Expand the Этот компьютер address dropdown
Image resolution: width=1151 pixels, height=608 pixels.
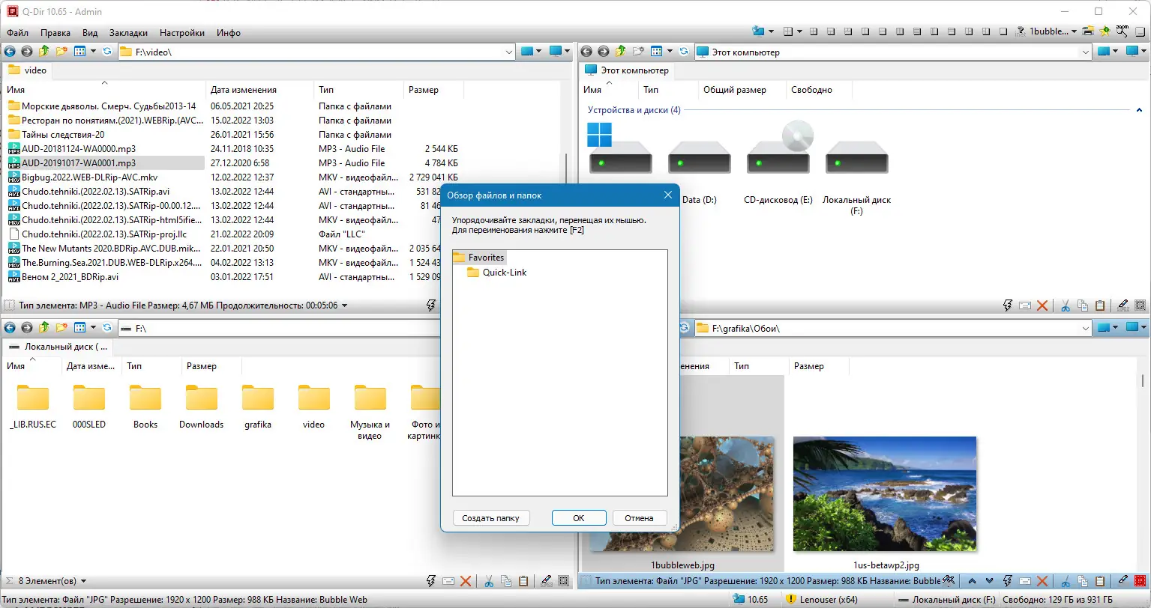point(1085,52)
